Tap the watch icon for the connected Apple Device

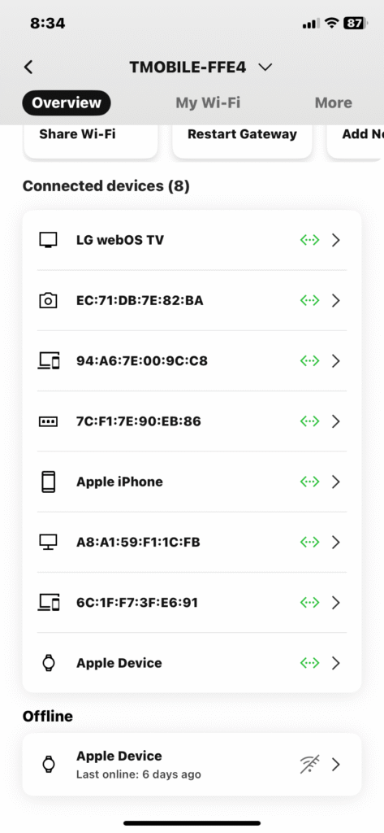[x=48, y=663]
